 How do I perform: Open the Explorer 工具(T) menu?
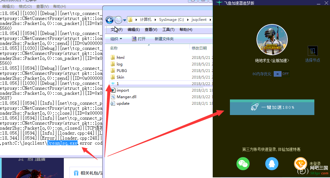[x=168, y=30]
